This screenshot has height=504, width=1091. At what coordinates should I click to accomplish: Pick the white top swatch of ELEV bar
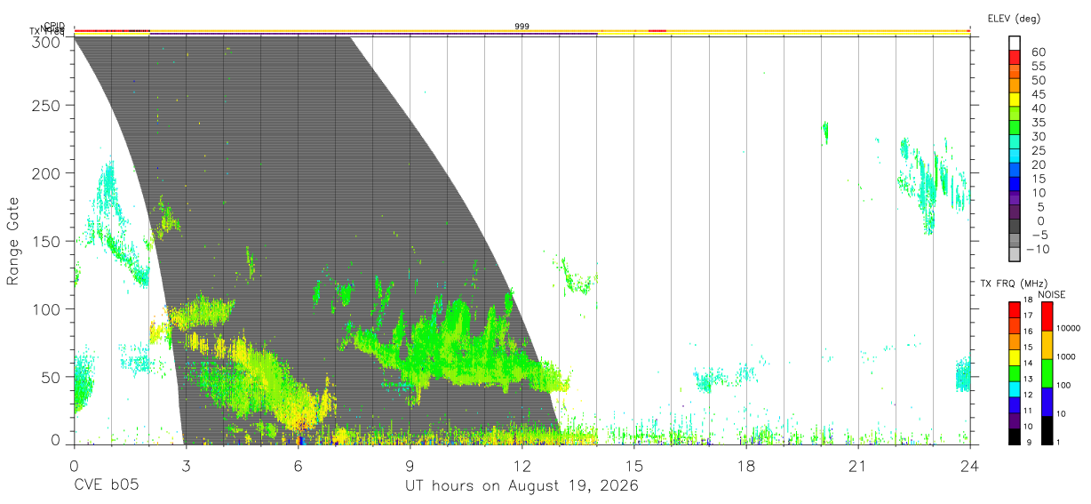coord(1015,44)
